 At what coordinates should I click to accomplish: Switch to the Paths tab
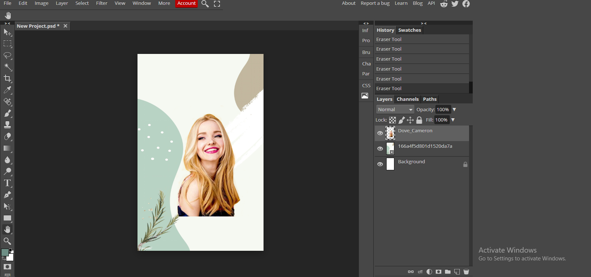pyautogui.click(x=430, y=99)
